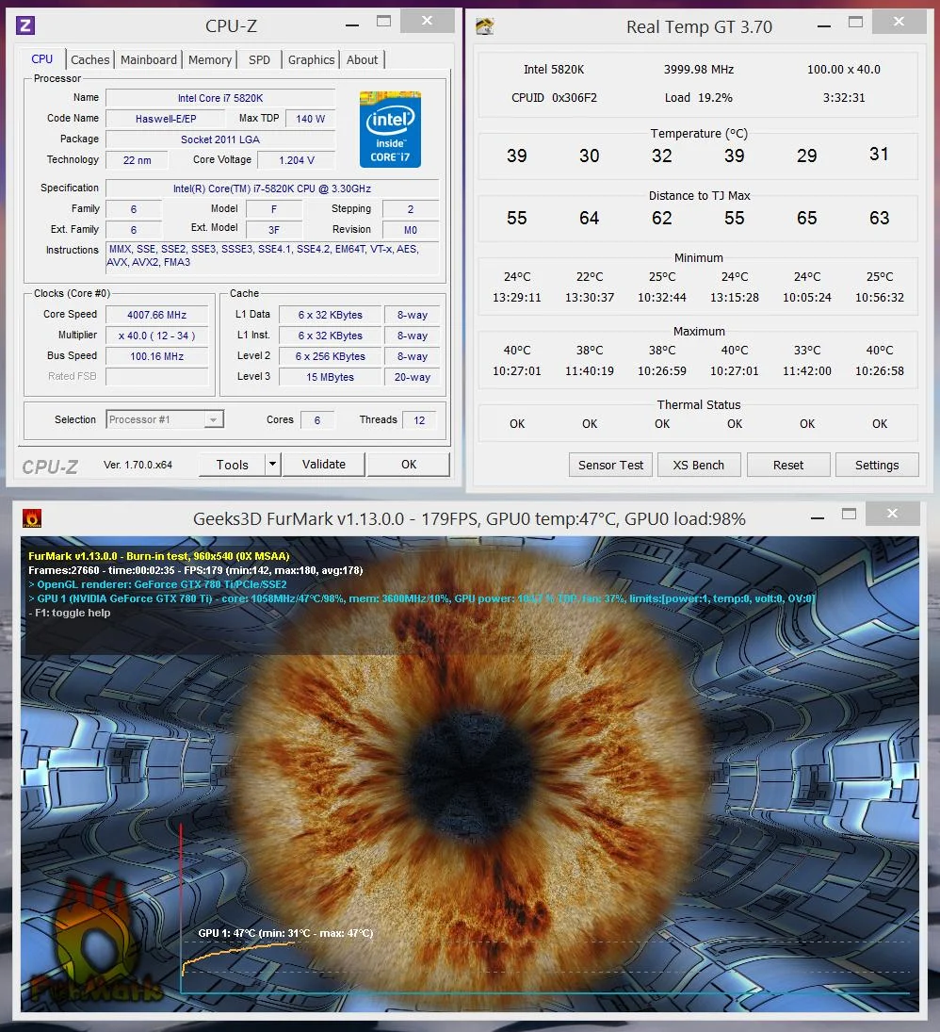
Task: Click the CPU-Z purple Z app icon
Action: point(25,25)
